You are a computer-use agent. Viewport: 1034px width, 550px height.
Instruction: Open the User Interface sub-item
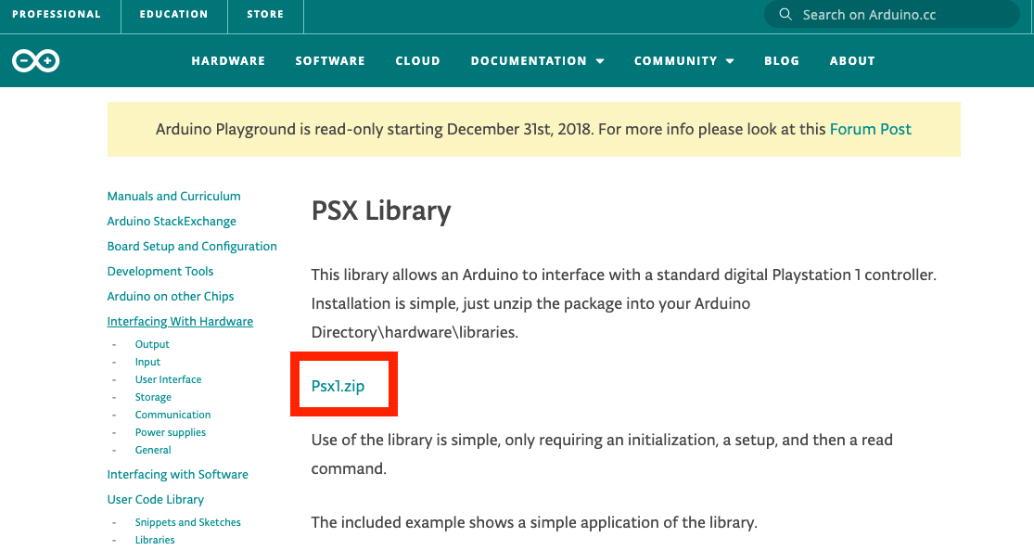[x=168, y=379]
